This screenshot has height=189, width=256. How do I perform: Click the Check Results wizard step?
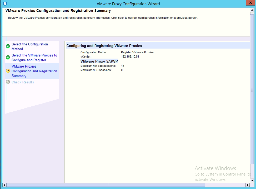[x=23, y=82]
